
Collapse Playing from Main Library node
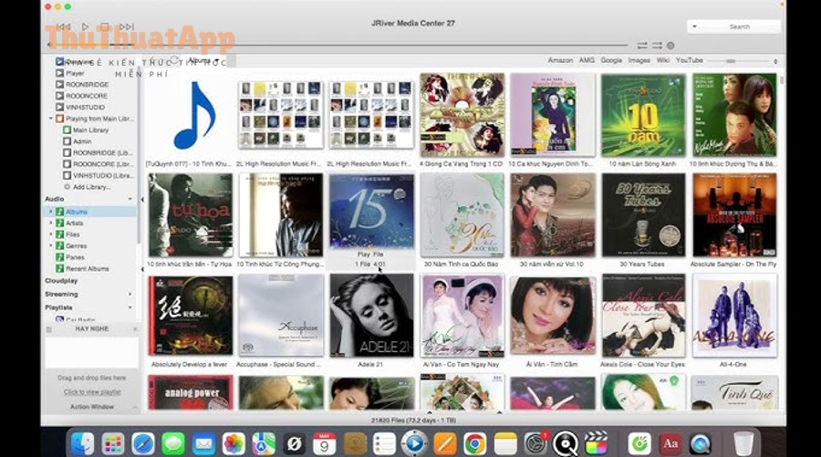[51, 119]
